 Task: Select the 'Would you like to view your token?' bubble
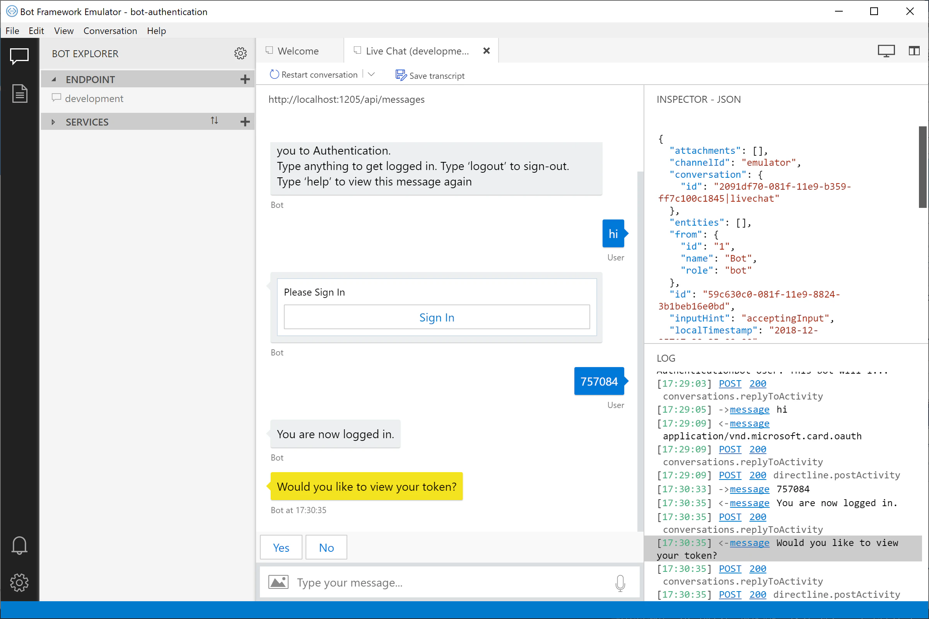pyautogui.click(x=367, y=486)
